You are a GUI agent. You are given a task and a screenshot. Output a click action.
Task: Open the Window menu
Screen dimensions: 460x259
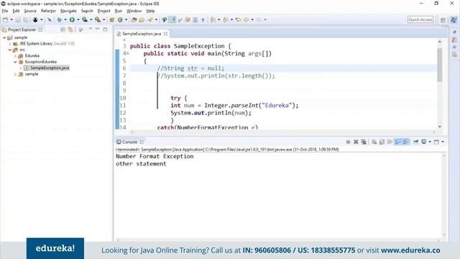click(134, 11)
